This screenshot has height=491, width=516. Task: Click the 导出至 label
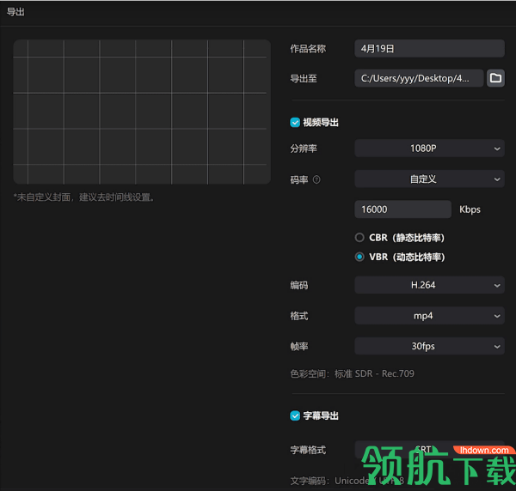304,78
